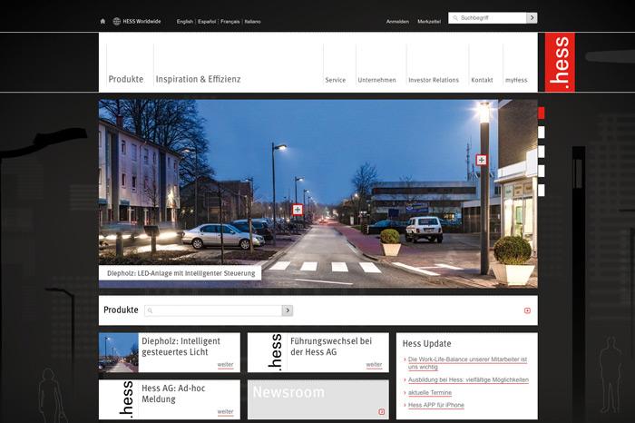Select second slide indicator

[541, 133]
